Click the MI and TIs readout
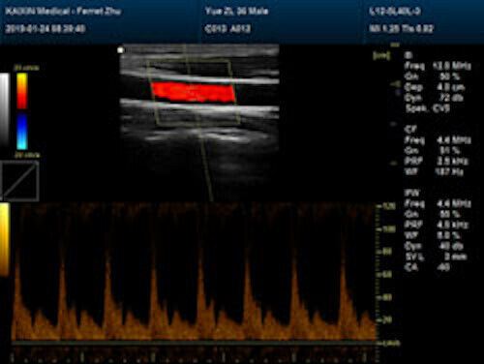 click(x=401, y=29)
